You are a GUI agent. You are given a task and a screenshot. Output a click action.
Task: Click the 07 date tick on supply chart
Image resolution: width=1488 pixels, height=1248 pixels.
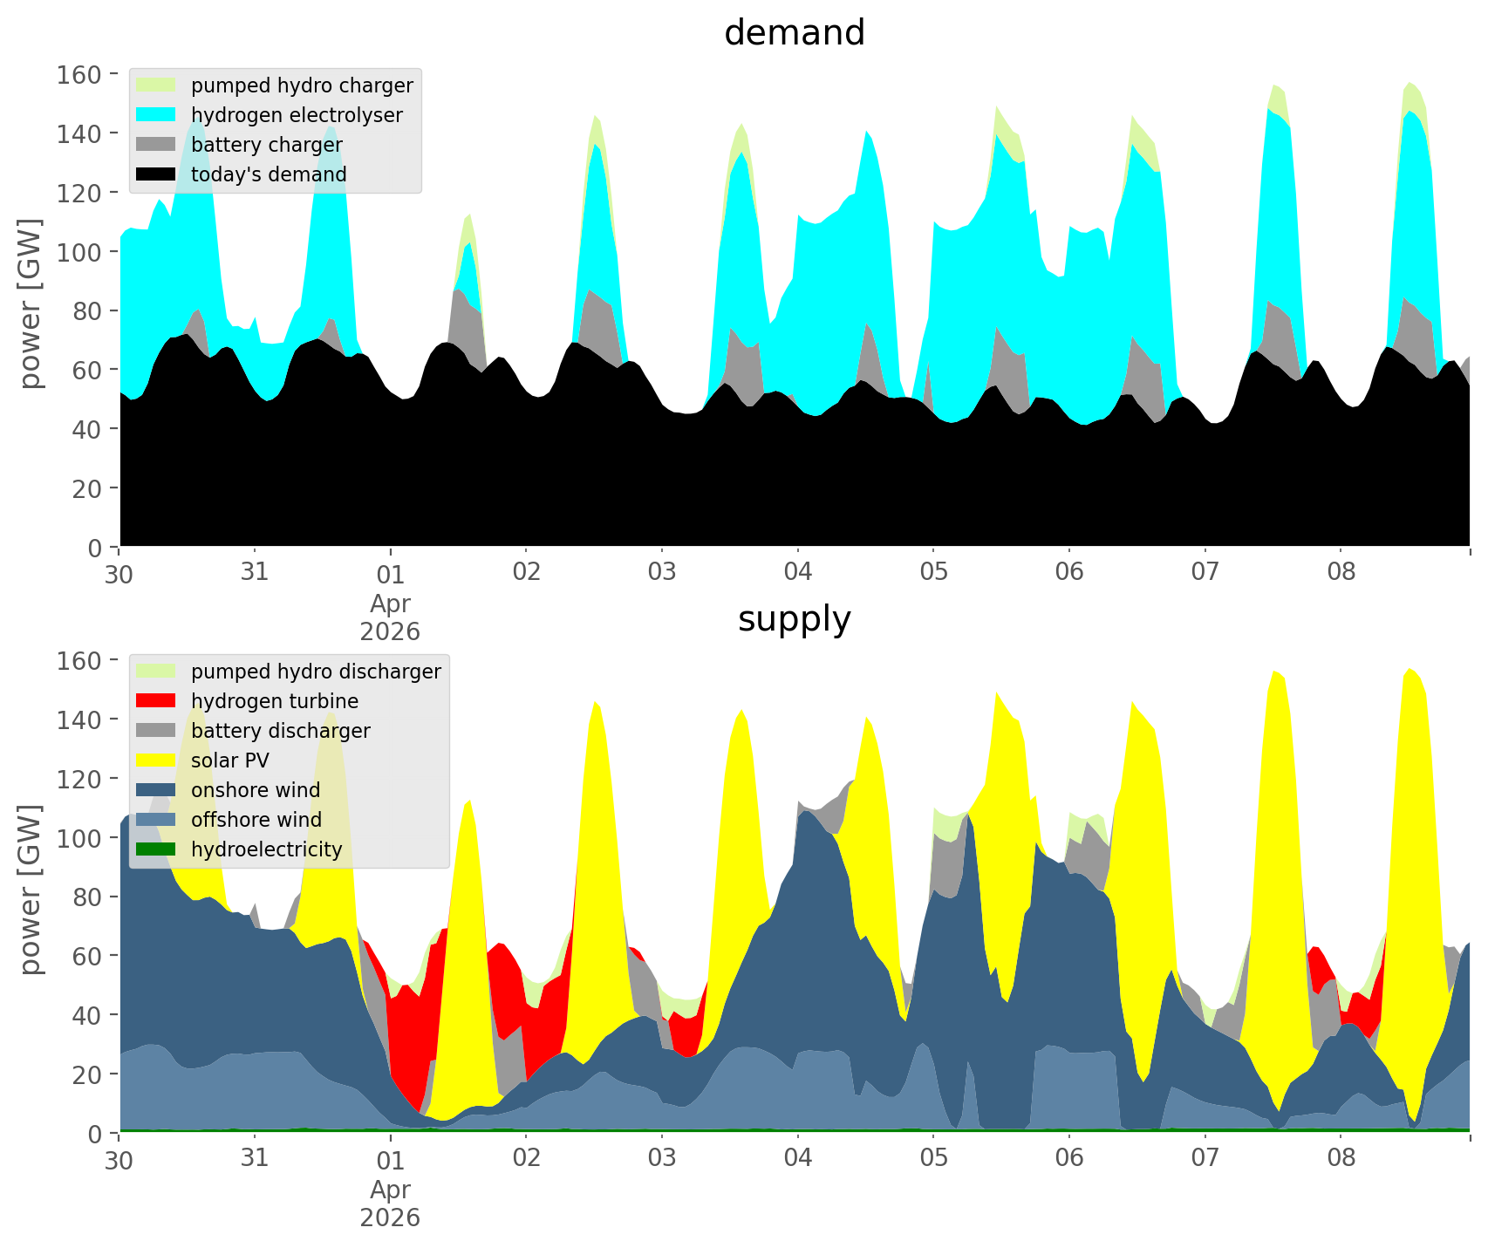tap(1205, 1158)
